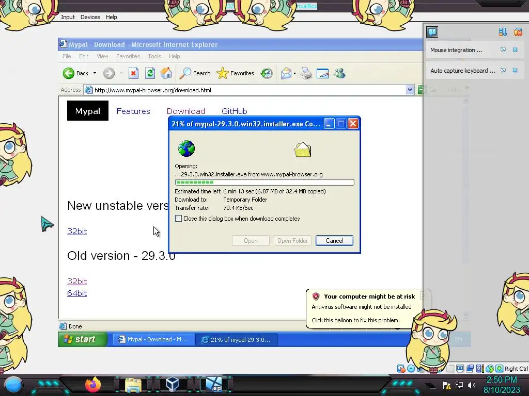Click the VirtualBox hard disk status icon
Viewport: 529px width, 396px height.
tap(401, 368)
